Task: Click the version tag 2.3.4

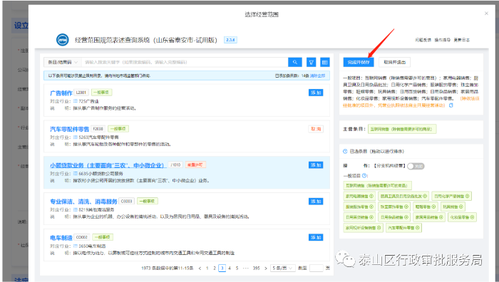Action: tap(230, 40)
